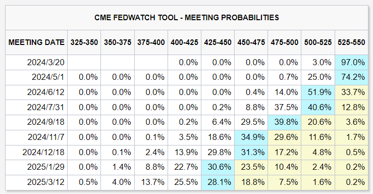The image size is (373, 194).
Task: Select the 40.6% cell for 2024/7/31
Action: (318, 107)
